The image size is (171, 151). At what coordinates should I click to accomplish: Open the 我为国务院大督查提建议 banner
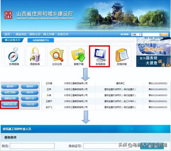click(153, 61)
